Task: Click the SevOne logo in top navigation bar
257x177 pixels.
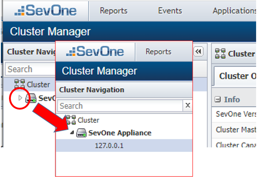Action: pos(45,10)
